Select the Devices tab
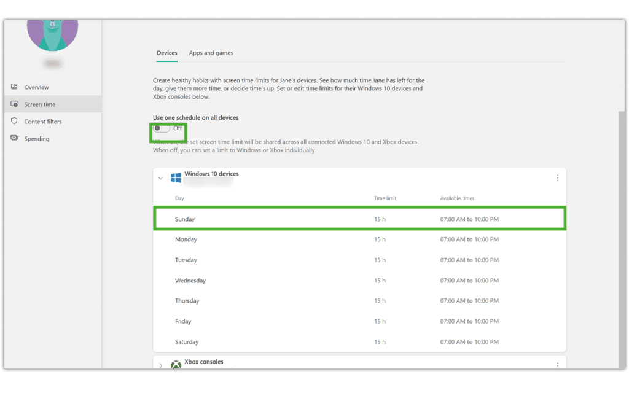This screenshot has width=629, height=393. [166, 53]
